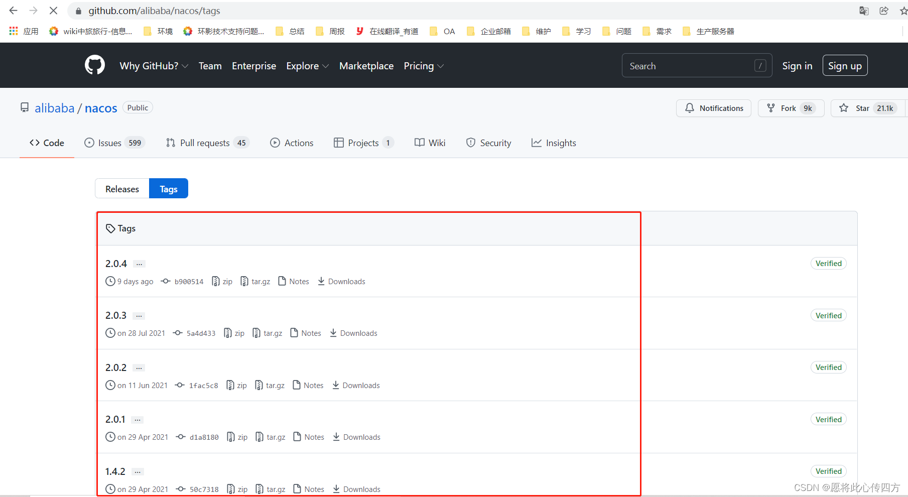Open the Pull requests tab

point(207,143)
